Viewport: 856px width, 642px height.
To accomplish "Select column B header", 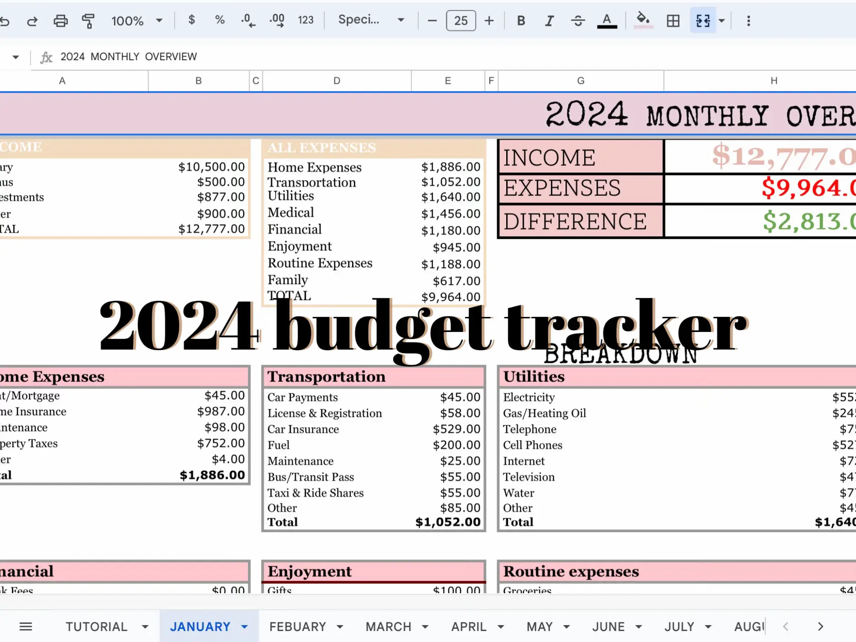I will pos(199,81).
